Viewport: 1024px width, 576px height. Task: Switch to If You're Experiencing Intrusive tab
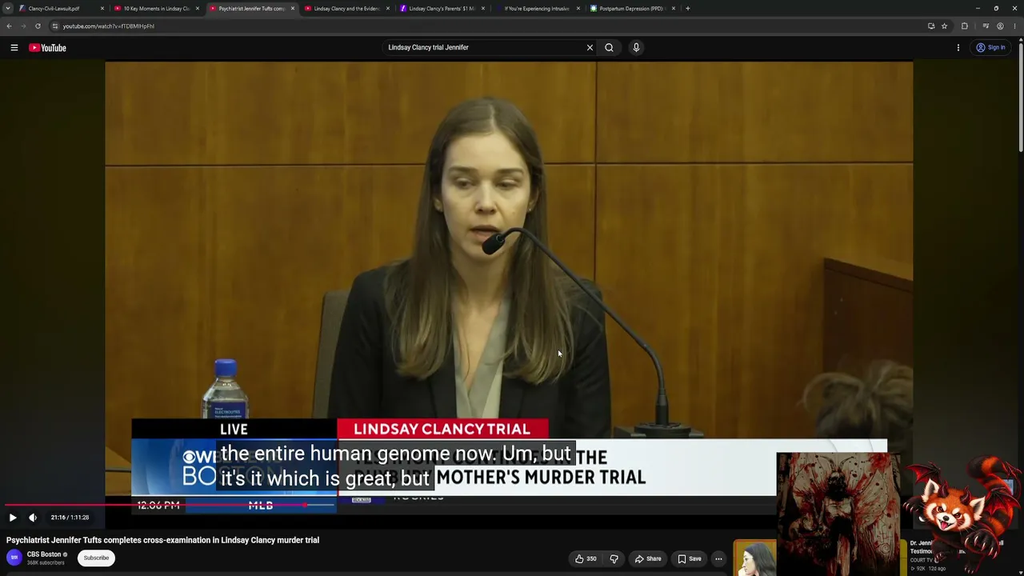point(537,9)
